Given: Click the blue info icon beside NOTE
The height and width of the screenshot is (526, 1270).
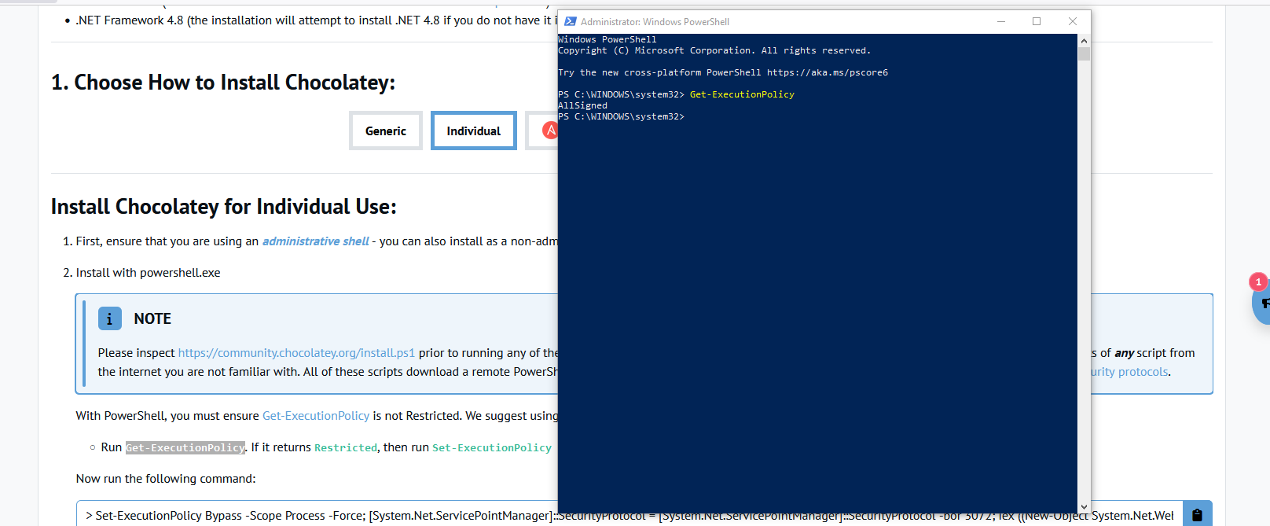Looking at the screenshot, I should click(x=109, y=318).
